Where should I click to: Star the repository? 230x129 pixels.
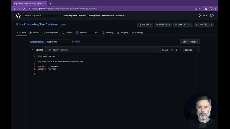coord(201,25)
